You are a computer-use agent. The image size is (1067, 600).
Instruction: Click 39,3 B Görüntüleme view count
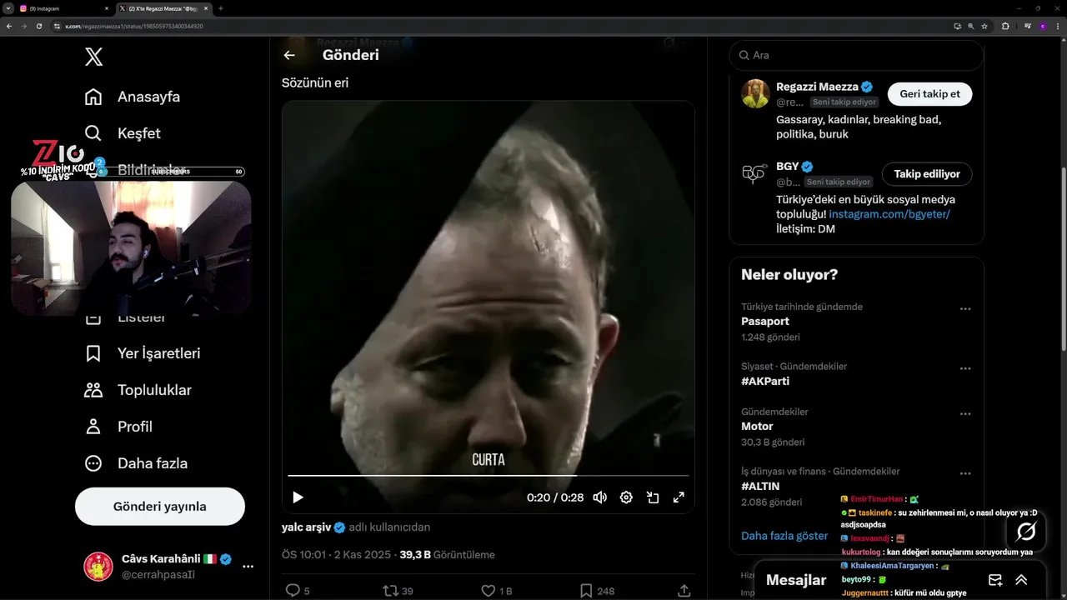tap(447, 555)
